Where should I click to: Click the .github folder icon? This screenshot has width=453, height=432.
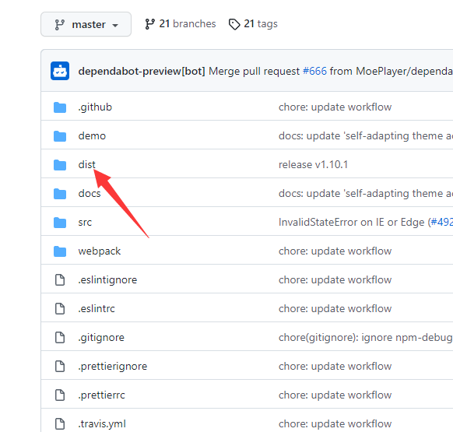point(60,107)
